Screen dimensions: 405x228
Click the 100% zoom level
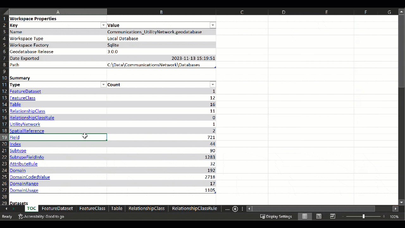[x=394, y=217]
